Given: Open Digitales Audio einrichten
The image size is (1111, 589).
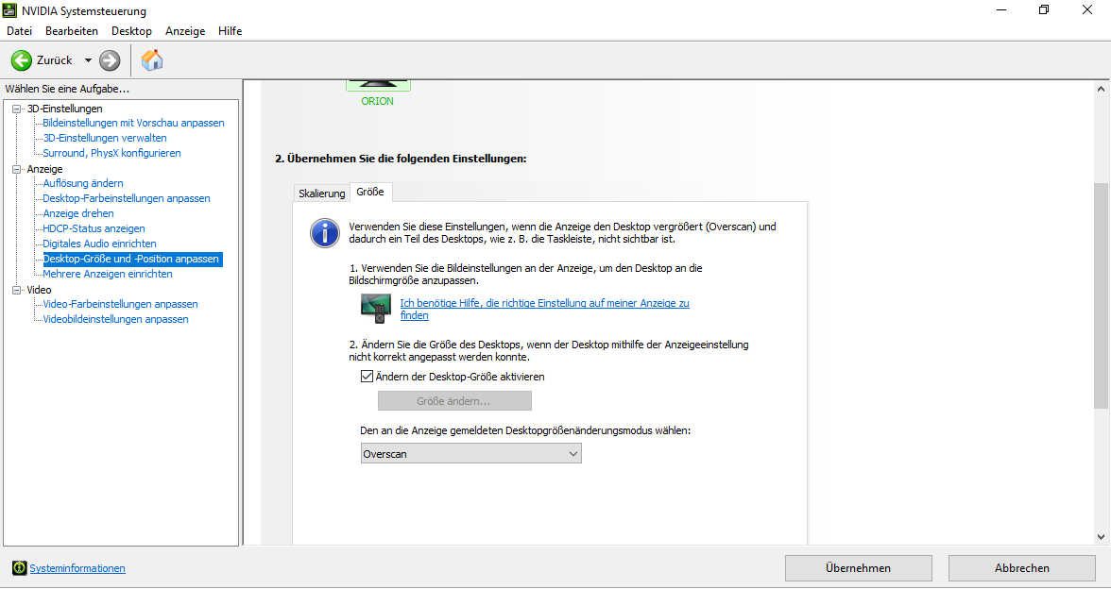Looking at the screenshot, I should pos(99,244).
